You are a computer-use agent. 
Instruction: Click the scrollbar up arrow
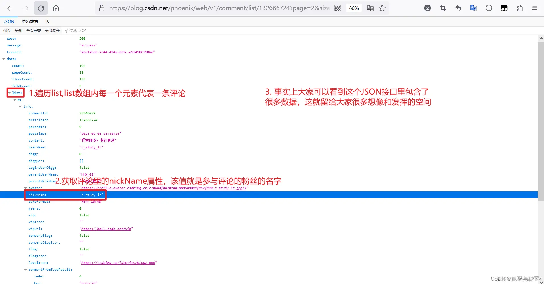coord(541,39)
